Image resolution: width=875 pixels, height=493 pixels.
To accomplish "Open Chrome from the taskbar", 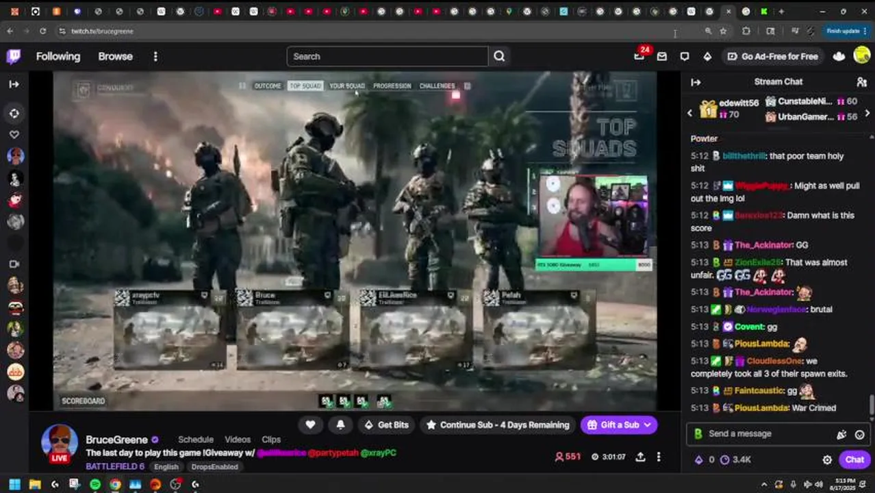I will [x=115, y=485].
